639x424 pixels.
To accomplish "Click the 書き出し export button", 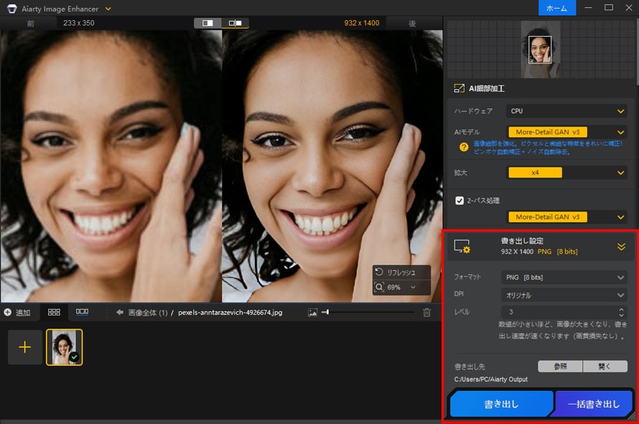I will [500, 403].
